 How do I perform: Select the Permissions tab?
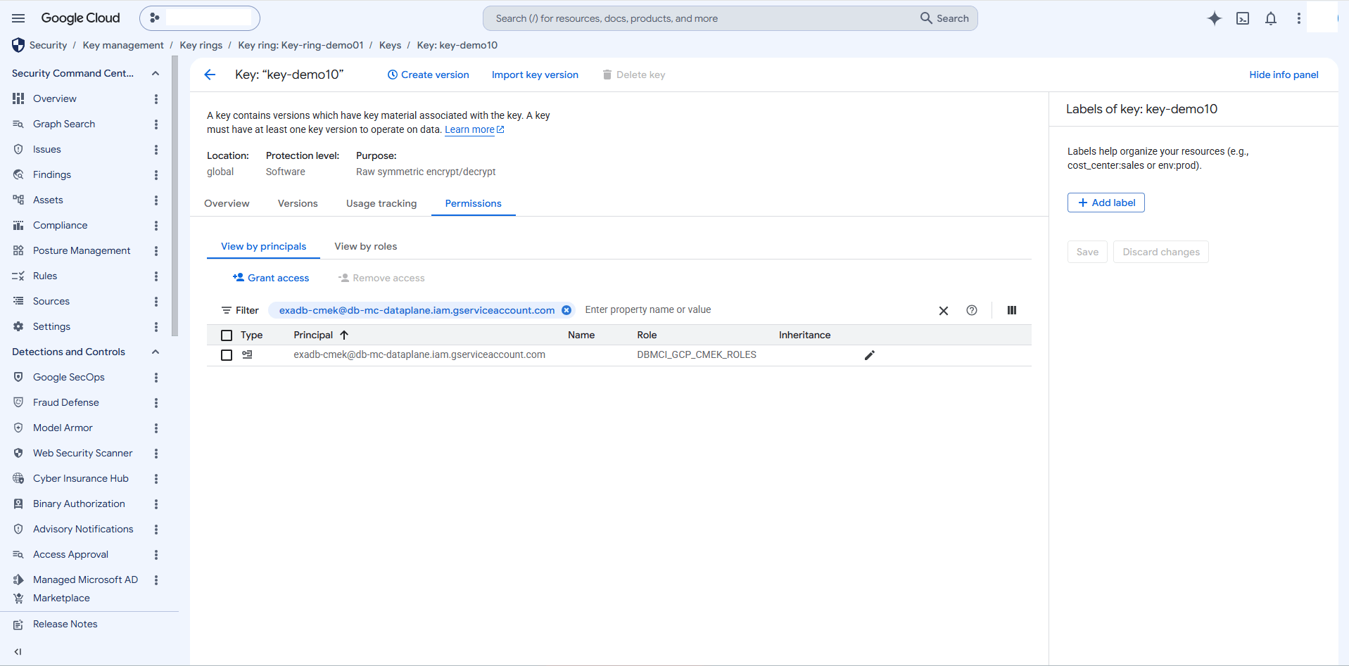pos(474,203)
